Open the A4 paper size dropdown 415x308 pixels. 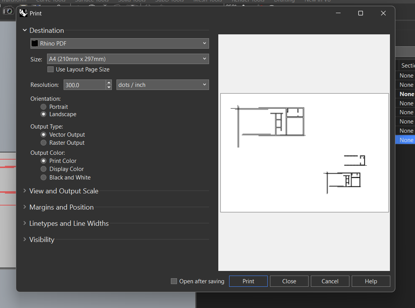click(127, 59)
